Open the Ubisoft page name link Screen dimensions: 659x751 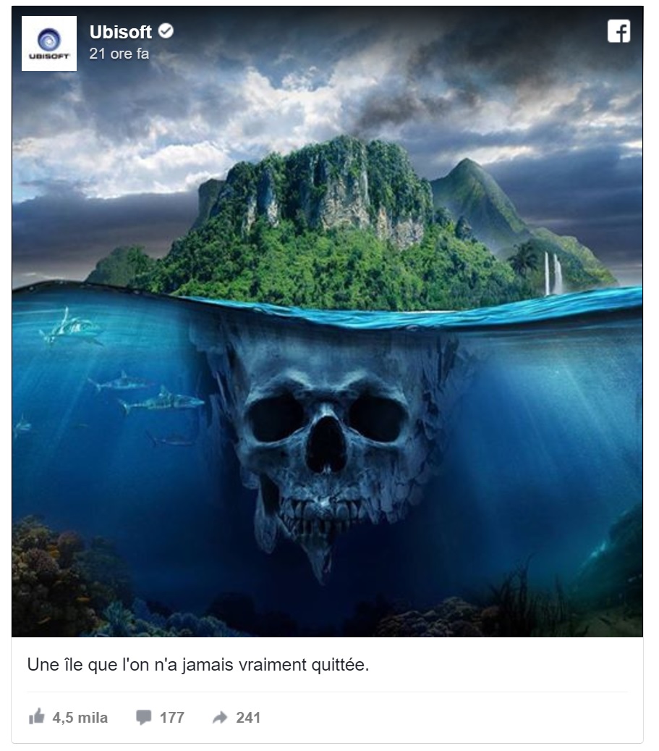121,32
